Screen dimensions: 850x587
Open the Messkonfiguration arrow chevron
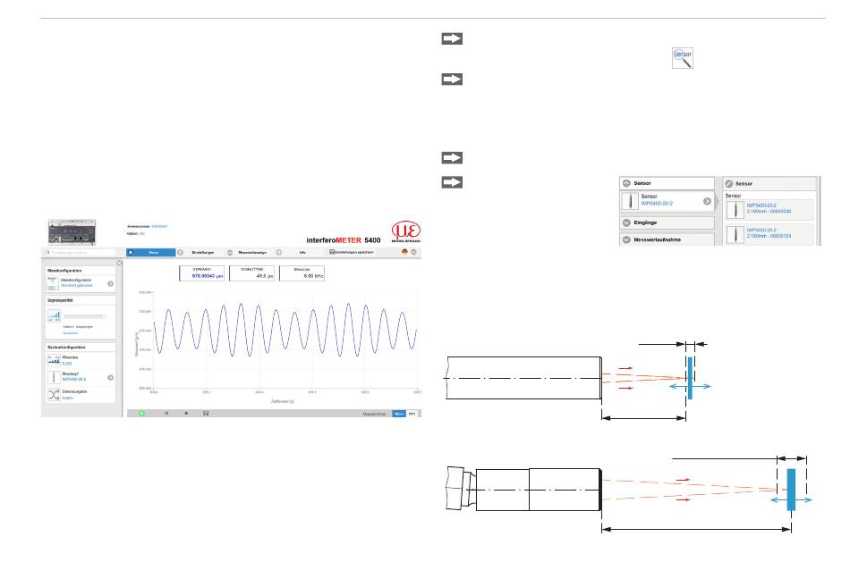110,284
